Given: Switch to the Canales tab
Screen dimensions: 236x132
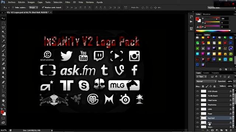Looking at the screenshot, I should click(x=206, y=73).
